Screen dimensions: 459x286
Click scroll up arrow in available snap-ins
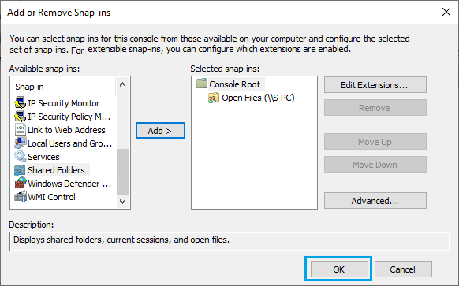pyautogui.click(x=123, y=85)
